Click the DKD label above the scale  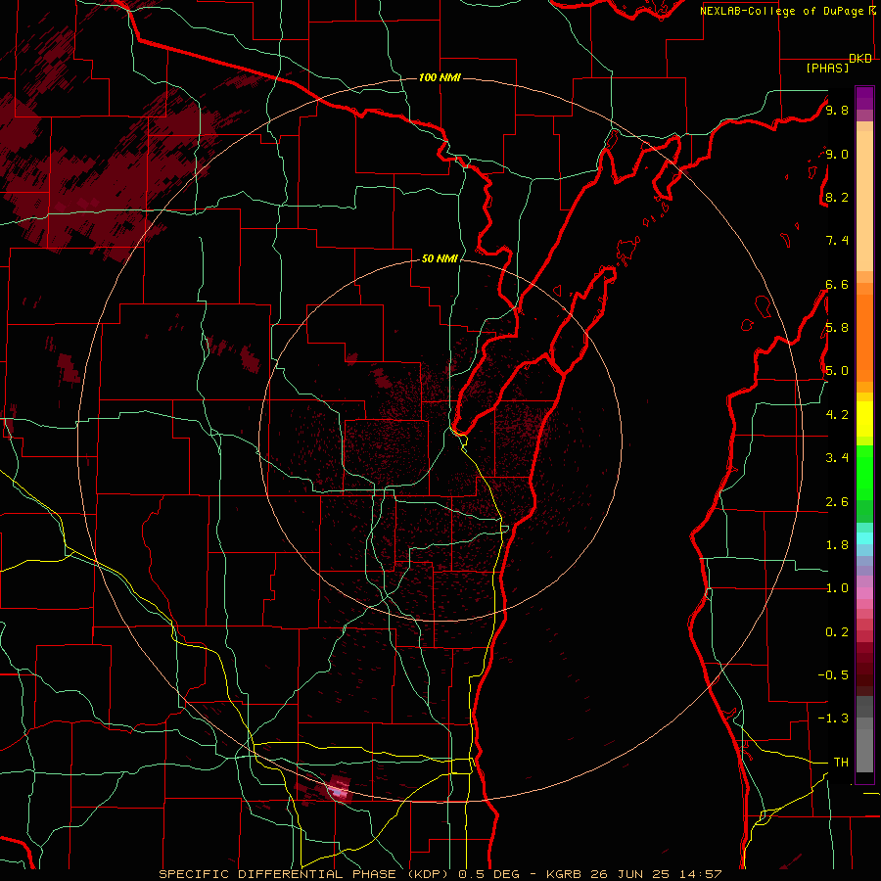860,59
